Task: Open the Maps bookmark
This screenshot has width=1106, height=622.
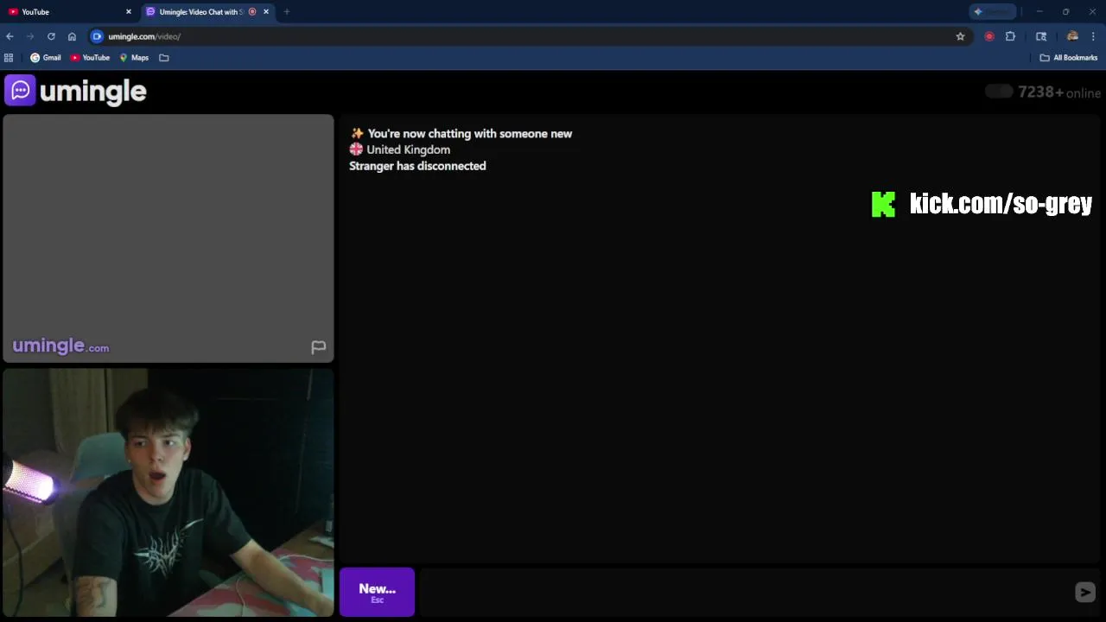Action: click(134, 58)
